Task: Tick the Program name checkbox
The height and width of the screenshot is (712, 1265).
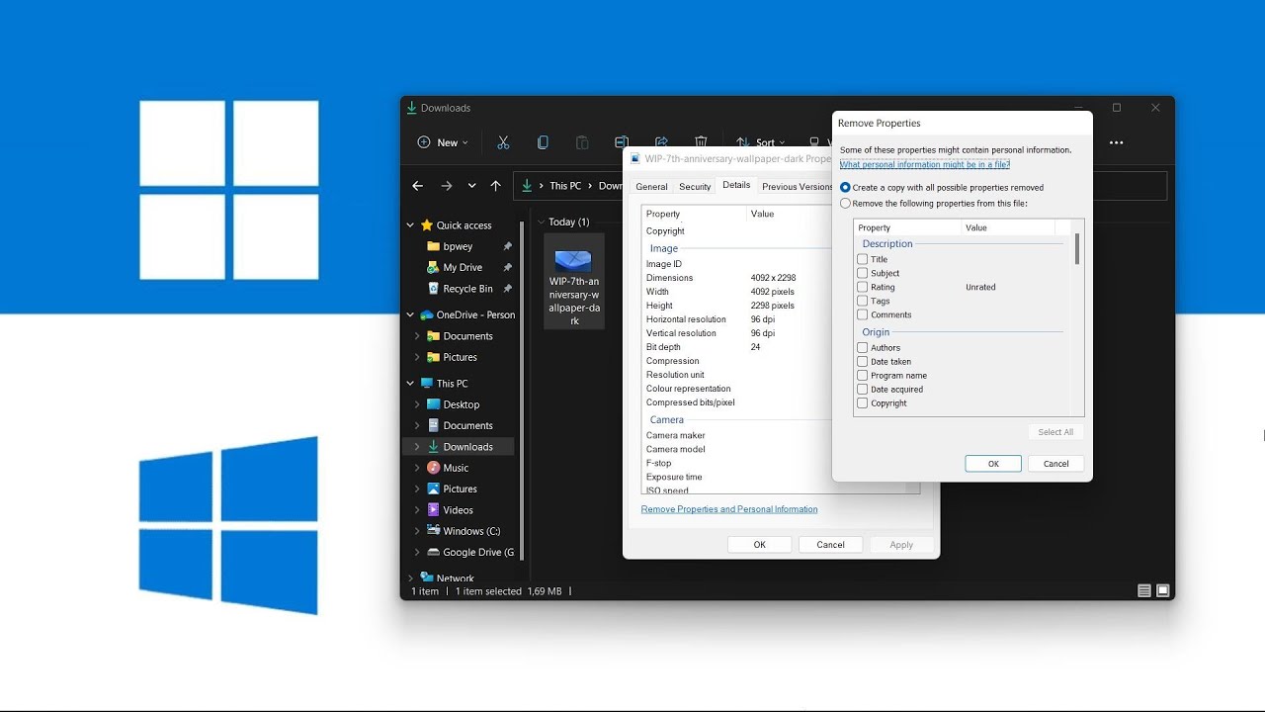Action: point(863,376)
